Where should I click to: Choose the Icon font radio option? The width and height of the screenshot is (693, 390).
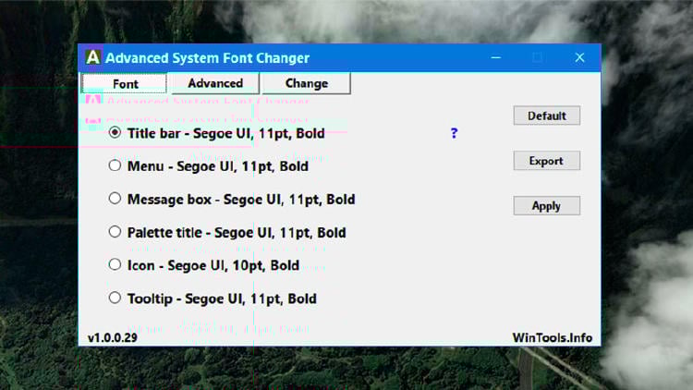click(115, 265)
